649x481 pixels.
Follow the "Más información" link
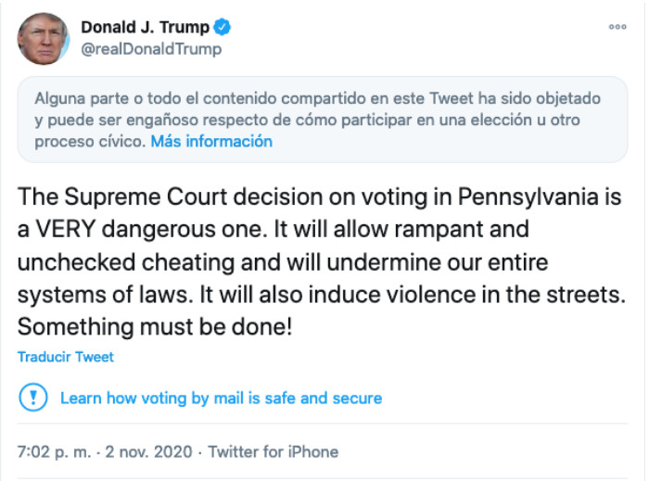(211, 142)
